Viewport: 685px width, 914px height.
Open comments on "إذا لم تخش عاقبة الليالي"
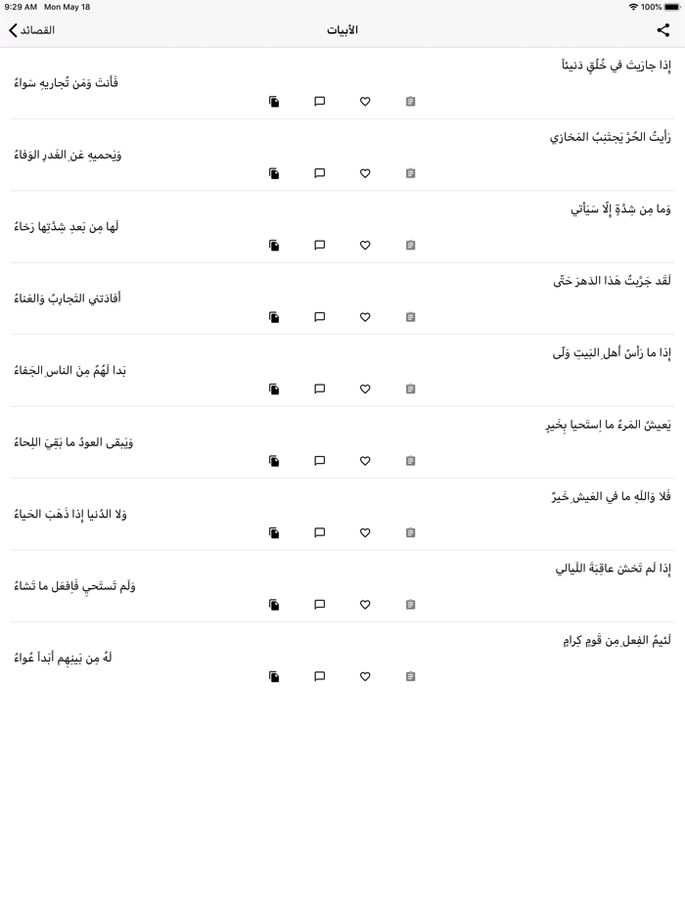click(318, 604)
